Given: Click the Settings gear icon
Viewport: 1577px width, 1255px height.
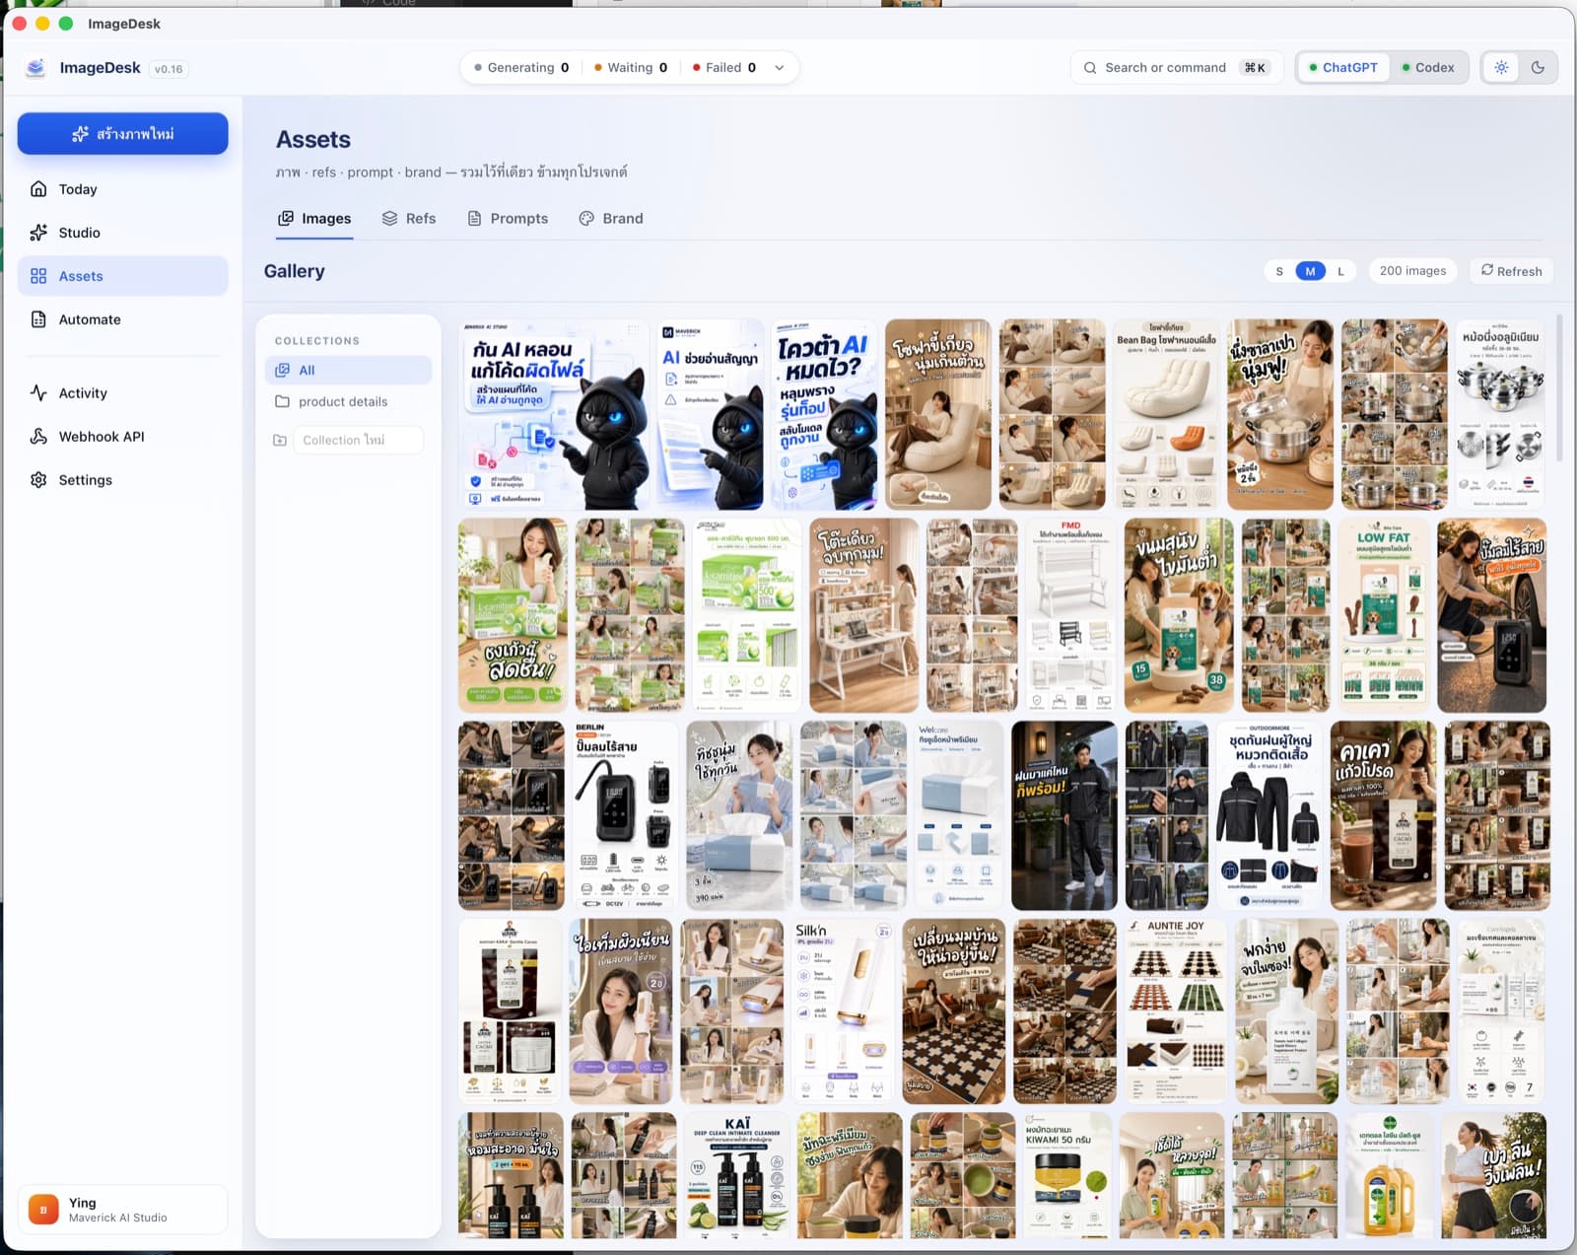Looking at the screenshot, I should (38, 480).
